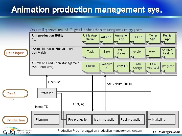Select the TD App. note
Image resolution: width=182 pixels, height=136 pixels.
[138, 38]
